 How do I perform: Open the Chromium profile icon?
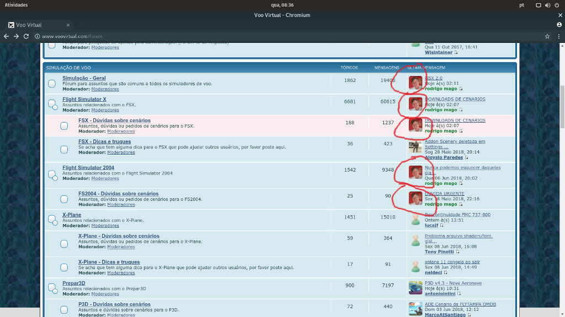coord(559,25)
